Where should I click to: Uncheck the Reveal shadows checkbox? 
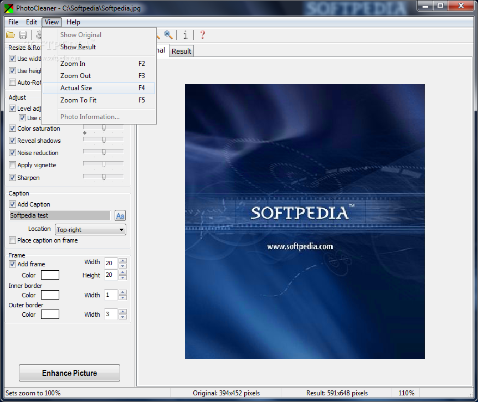[x=13, y=141]
